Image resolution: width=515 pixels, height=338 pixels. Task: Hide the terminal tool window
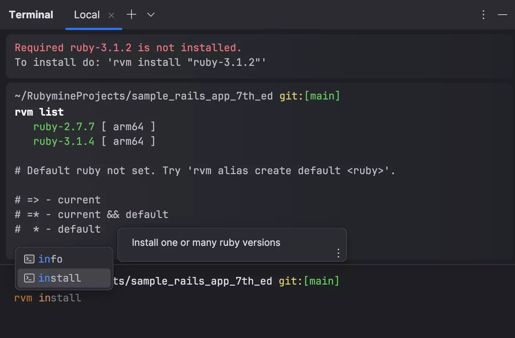(503, 15)
